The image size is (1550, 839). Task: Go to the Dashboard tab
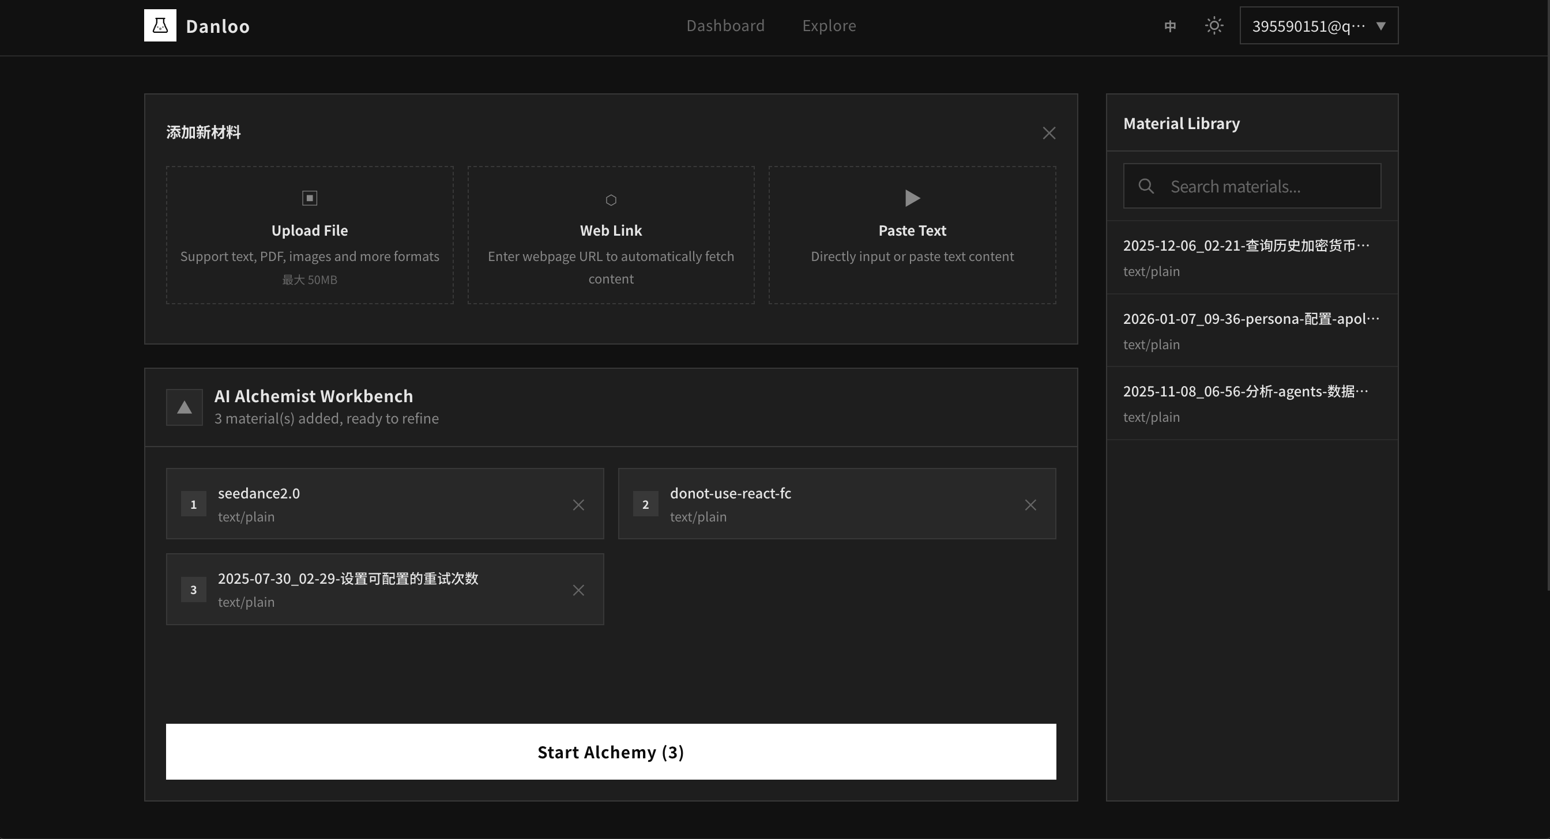725,26
